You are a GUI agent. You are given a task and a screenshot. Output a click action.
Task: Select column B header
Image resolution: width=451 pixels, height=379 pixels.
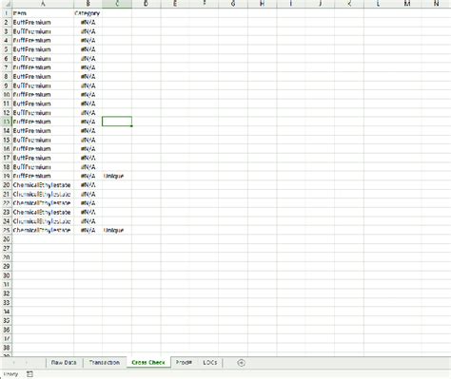coord(88,4)
